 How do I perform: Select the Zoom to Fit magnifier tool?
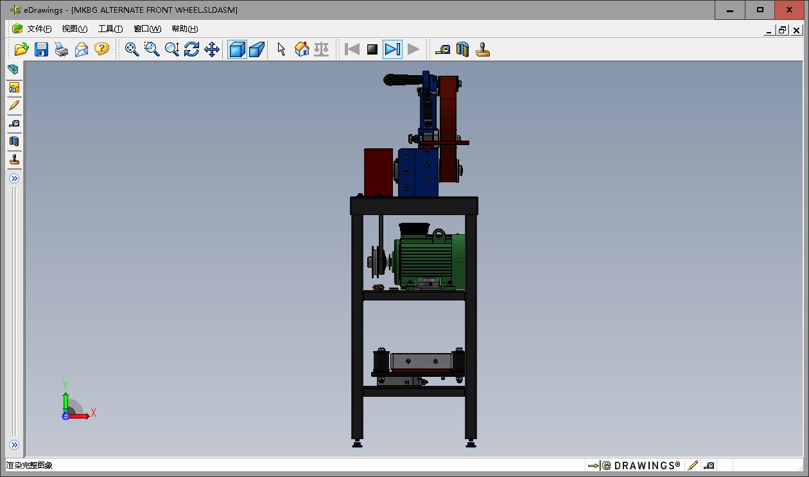[x=132, y=49]
